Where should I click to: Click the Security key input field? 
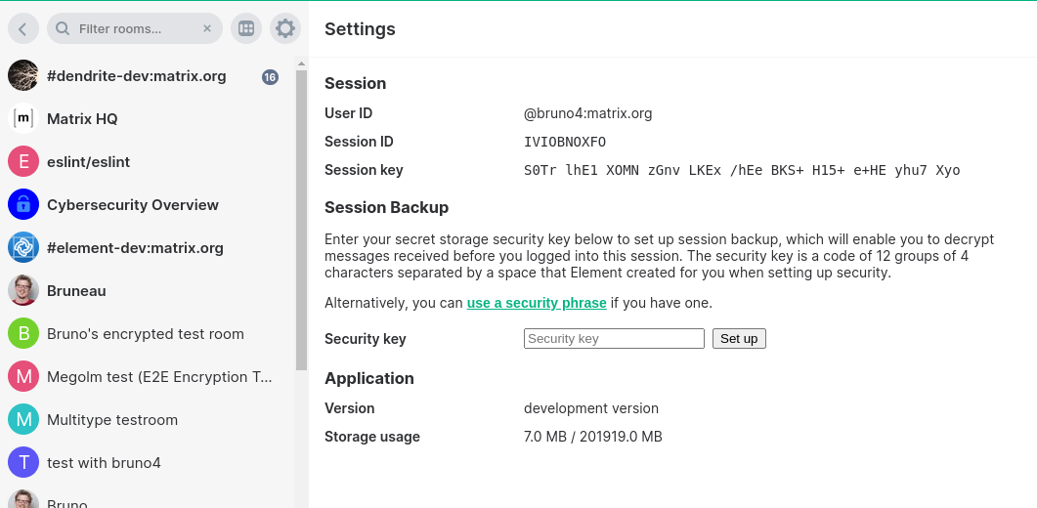(614, 339)
